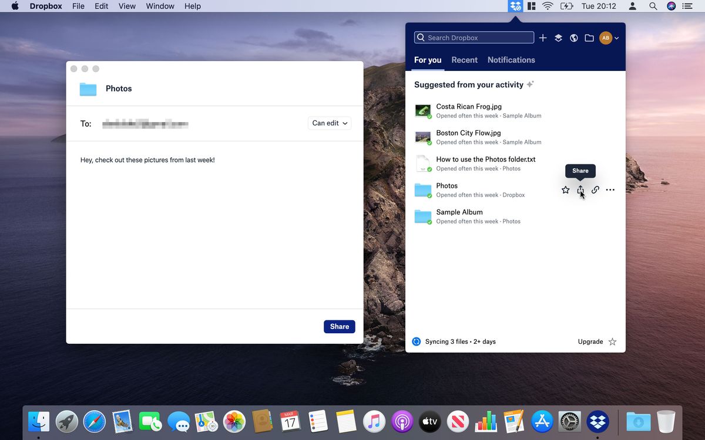Click the plus icon to create new item

click(543, 38)
